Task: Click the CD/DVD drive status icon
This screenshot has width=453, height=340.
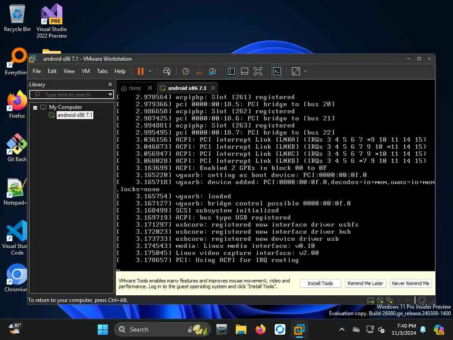Action: click(380, 301)
